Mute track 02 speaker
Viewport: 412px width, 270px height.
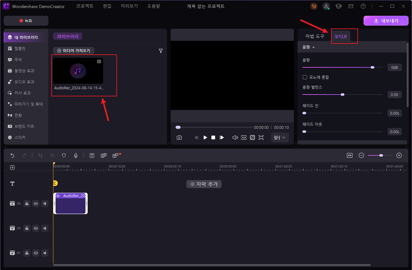(45, 228)
